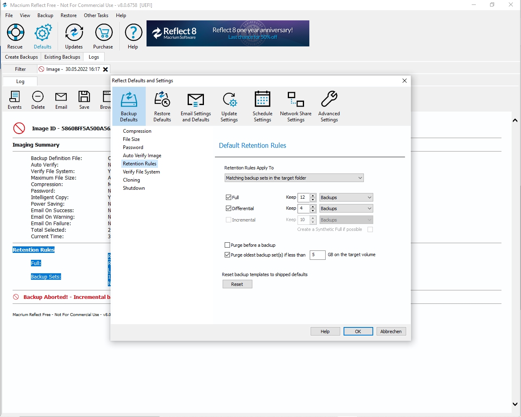
Task: Decrease Differential keep count spinner
Action: point(313,211)
